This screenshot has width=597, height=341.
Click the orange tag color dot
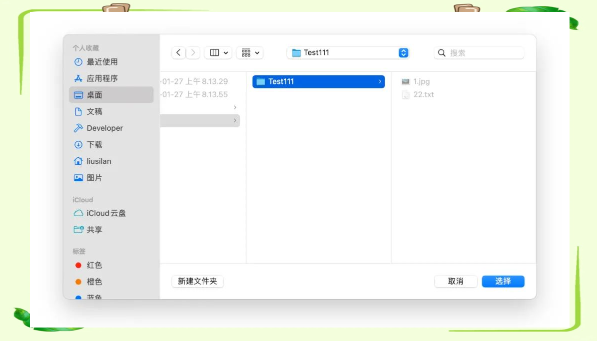coord(78,282)
